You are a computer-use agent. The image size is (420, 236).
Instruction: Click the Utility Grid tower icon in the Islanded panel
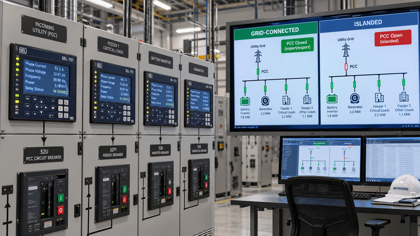tap(346, 50)
